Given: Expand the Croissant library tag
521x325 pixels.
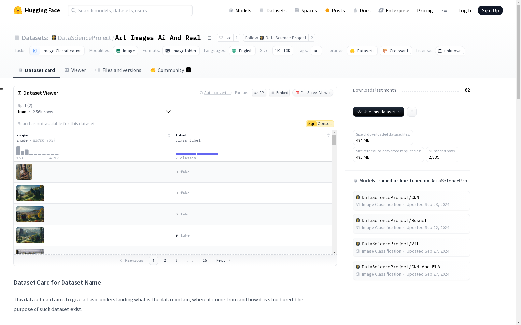Looking at the screenshot, I should (x=396, y=51).
